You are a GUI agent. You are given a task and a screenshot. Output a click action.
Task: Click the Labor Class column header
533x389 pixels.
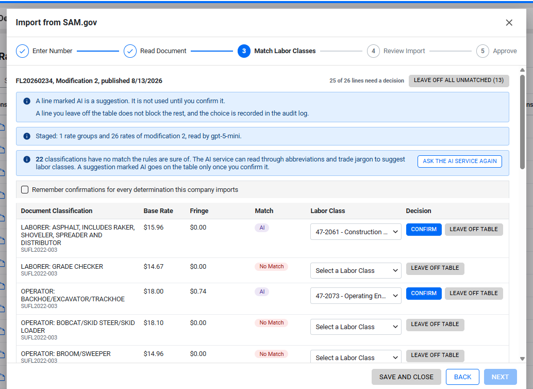[327, 210]
